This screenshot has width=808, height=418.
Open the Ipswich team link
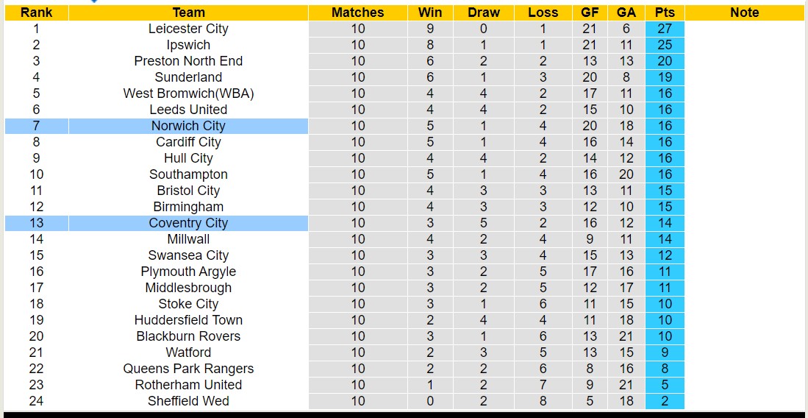188,45
